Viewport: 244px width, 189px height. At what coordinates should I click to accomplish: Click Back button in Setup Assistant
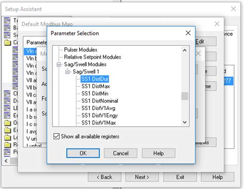coord(104,177)
